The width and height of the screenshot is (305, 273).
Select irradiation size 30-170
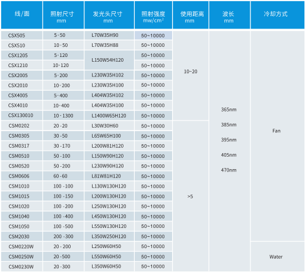pos(63,146)
